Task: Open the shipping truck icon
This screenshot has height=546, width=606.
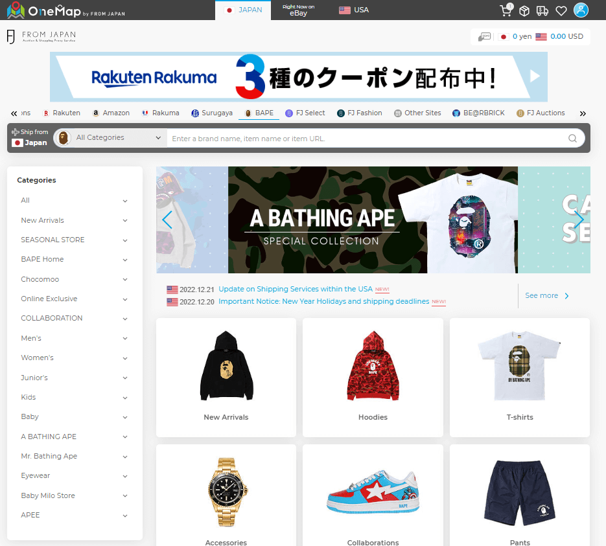Action: (x=542, y=11)
